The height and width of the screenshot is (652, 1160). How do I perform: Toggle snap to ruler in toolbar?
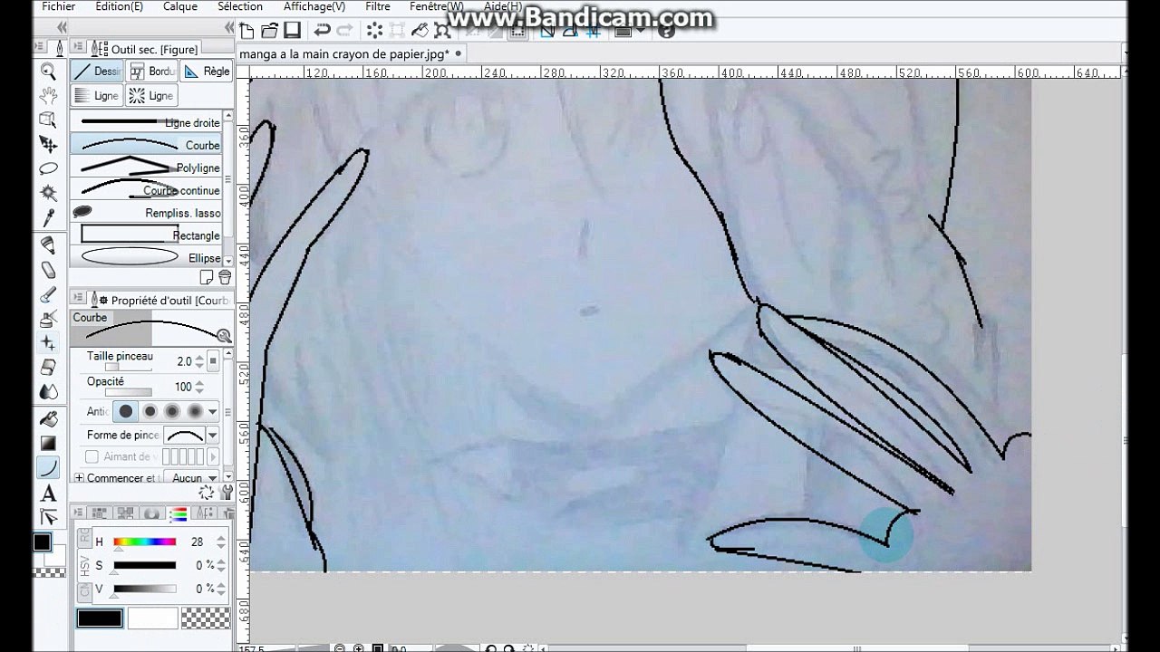pos(547,31)
